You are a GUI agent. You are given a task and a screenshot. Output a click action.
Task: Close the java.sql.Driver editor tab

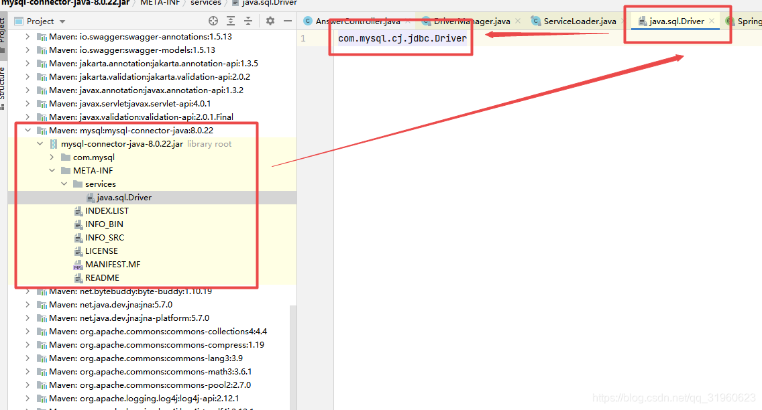tap(712, 21)
